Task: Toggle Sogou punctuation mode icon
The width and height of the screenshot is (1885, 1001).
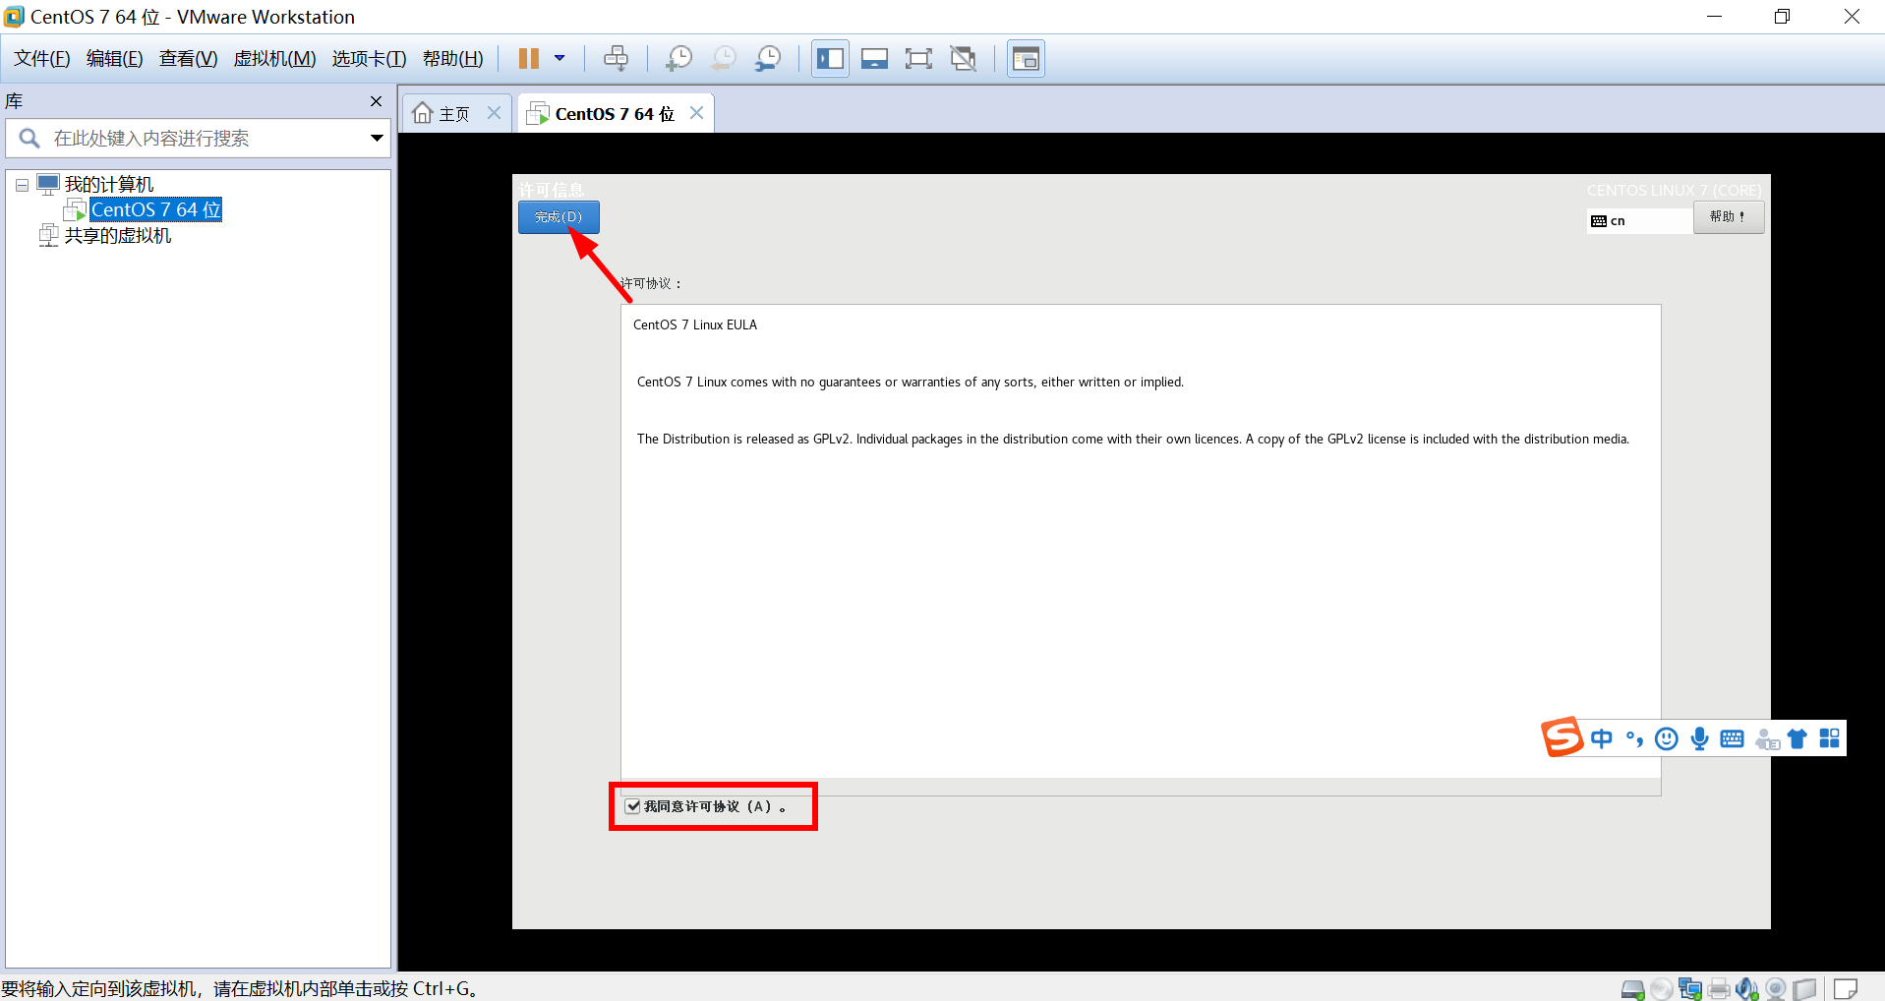Action: coord(1634,738)
